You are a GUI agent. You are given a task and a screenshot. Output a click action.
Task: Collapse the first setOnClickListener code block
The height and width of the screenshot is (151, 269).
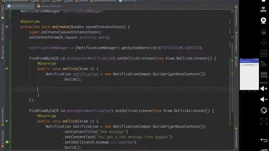point(11,58)
